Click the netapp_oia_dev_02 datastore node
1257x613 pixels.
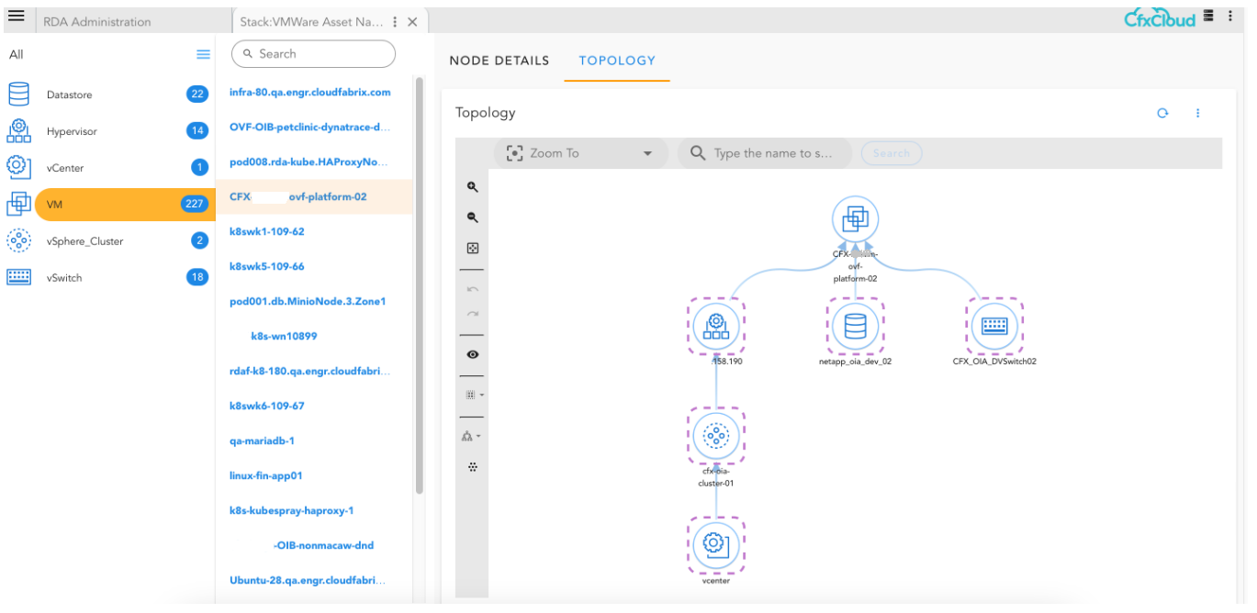855,326
